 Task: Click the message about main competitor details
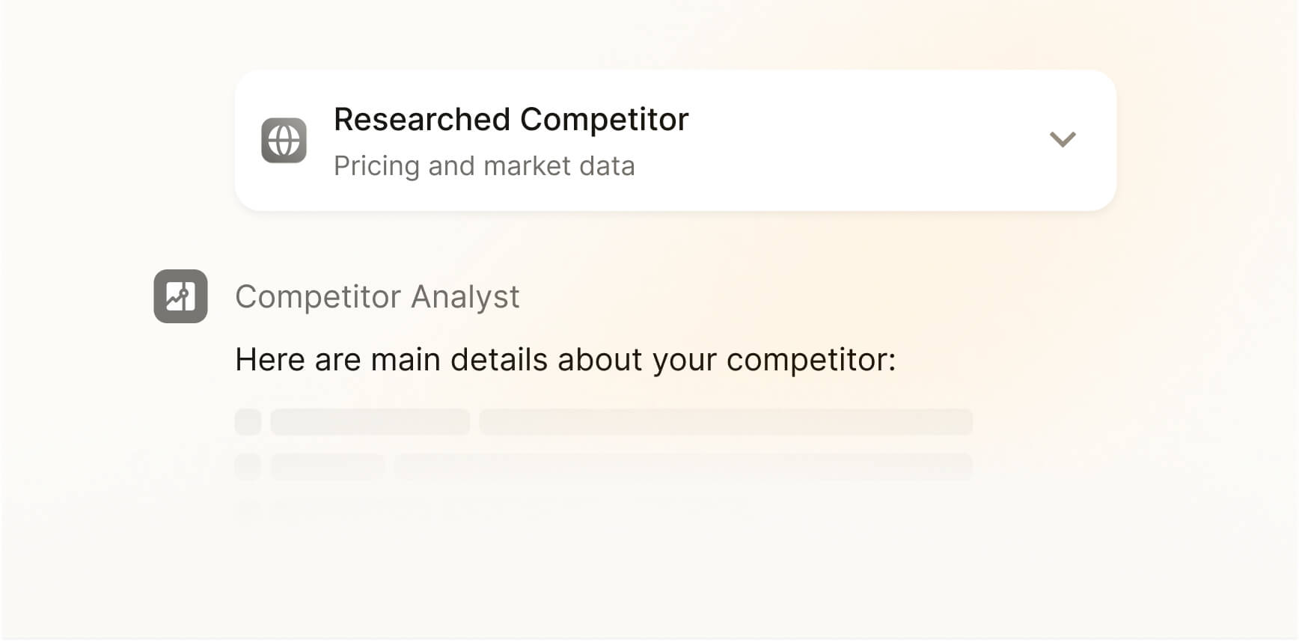(565, 360)
